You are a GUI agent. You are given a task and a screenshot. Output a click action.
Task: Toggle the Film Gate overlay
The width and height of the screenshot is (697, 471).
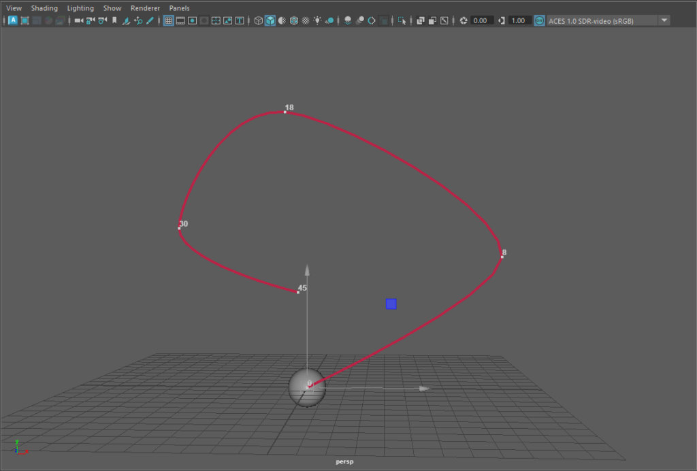180,20
